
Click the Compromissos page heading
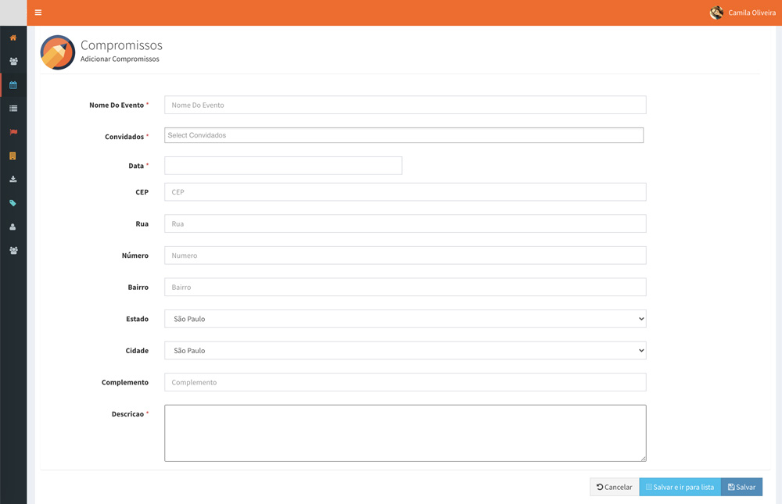tap(122, 45)
